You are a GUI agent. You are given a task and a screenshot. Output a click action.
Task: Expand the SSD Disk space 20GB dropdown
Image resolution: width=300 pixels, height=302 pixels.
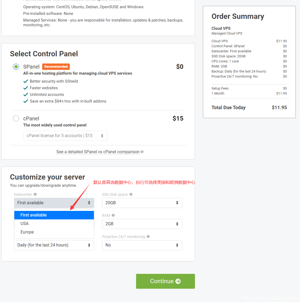click(x=142, y=203)
